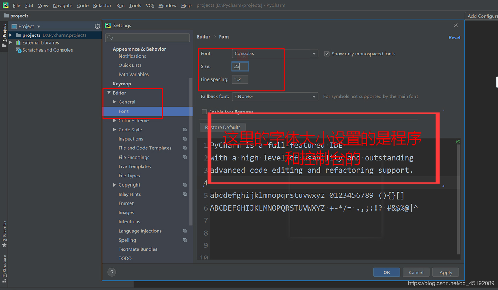Click the settings tree vertical scrollbar
Viewport: 498px width, 290px height.
coord(191,152)
